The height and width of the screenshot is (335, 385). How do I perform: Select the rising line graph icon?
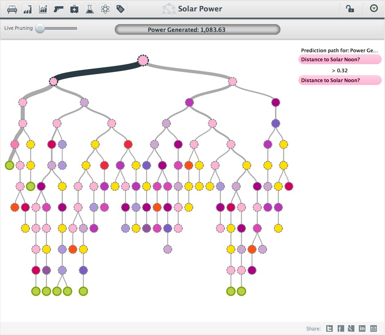click(43, 9)
